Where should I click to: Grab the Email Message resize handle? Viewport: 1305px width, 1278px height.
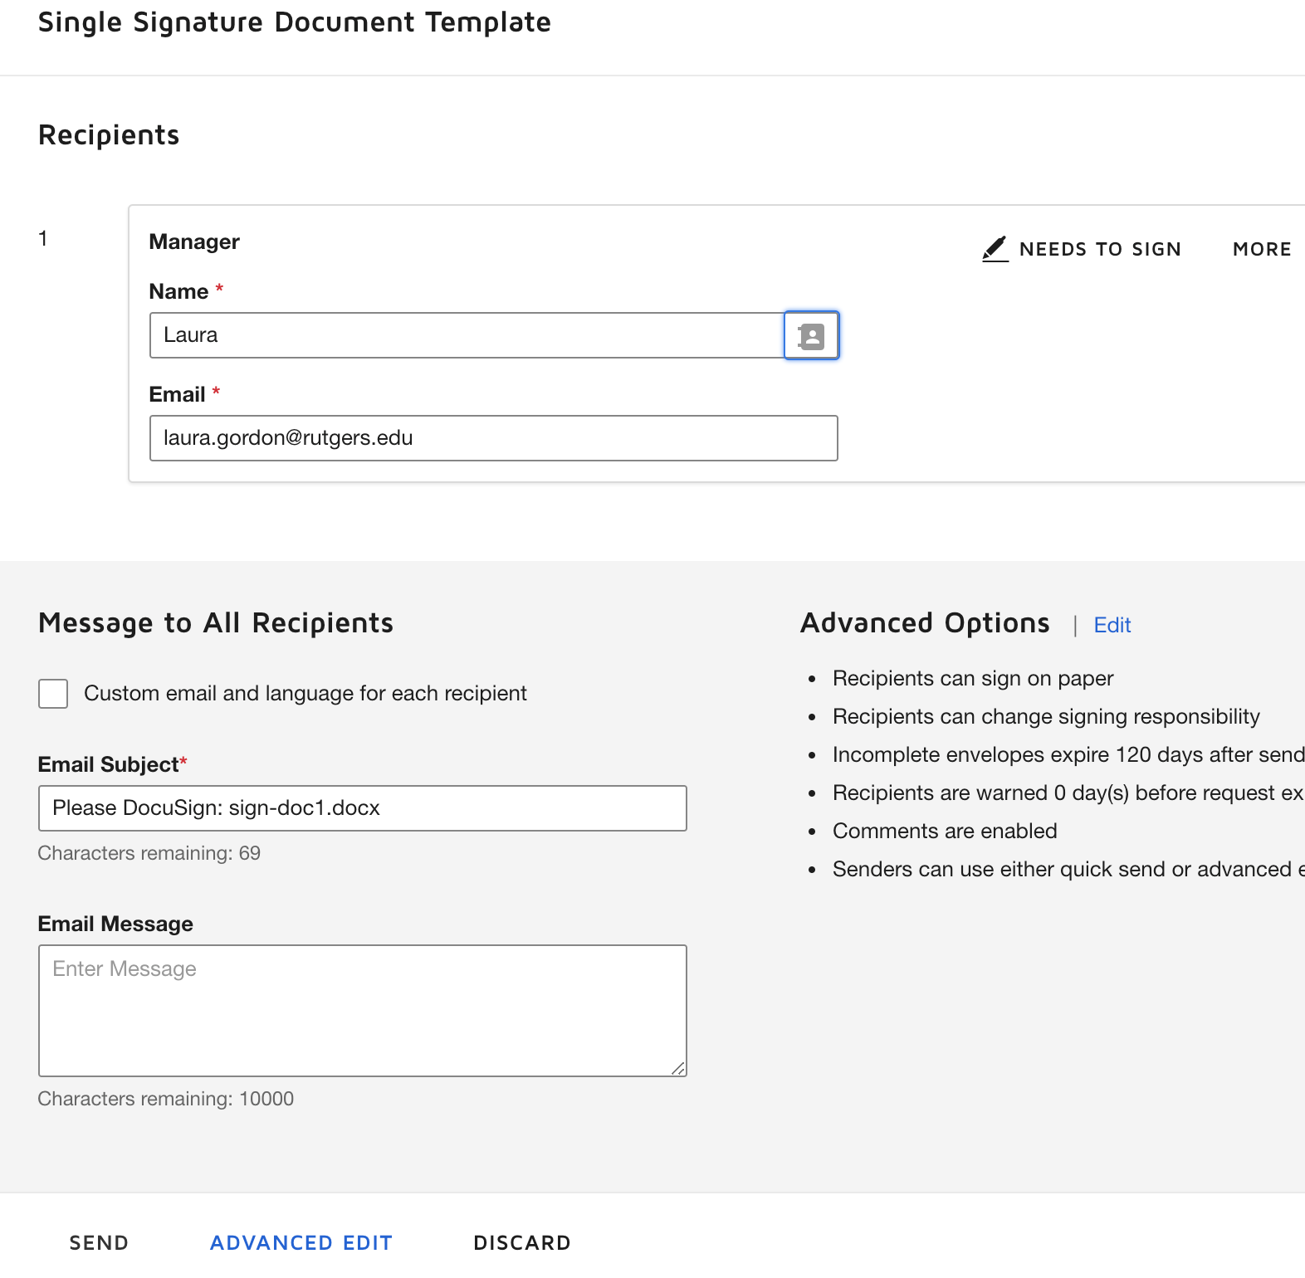pos(678,1068)
